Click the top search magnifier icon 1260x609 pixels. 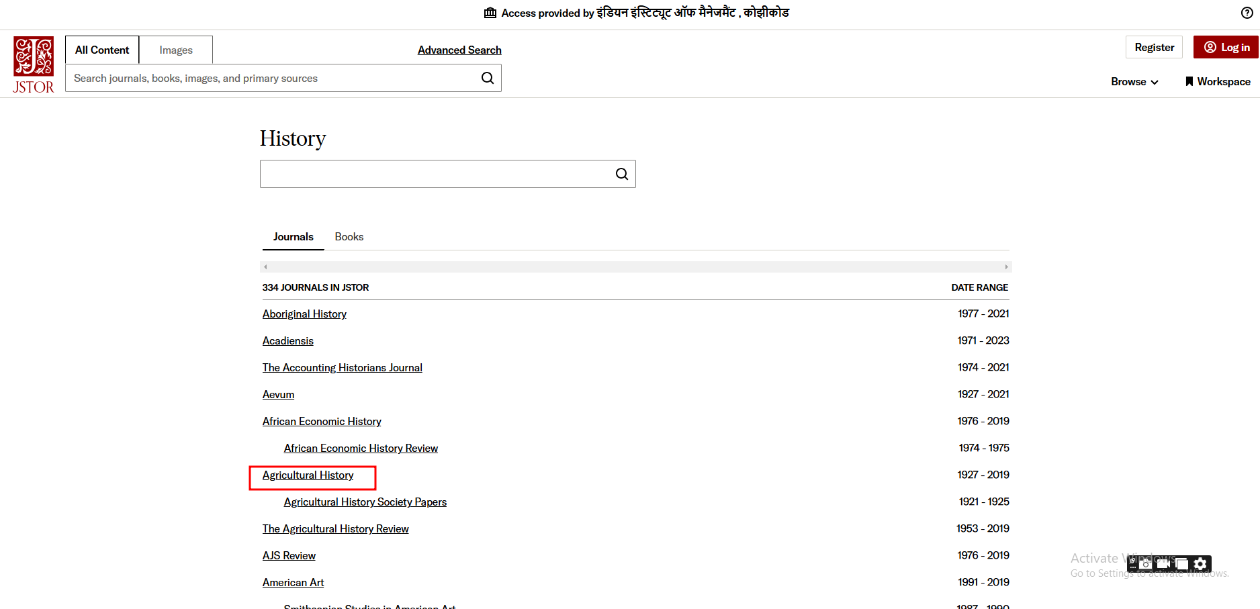pos(488,78)
